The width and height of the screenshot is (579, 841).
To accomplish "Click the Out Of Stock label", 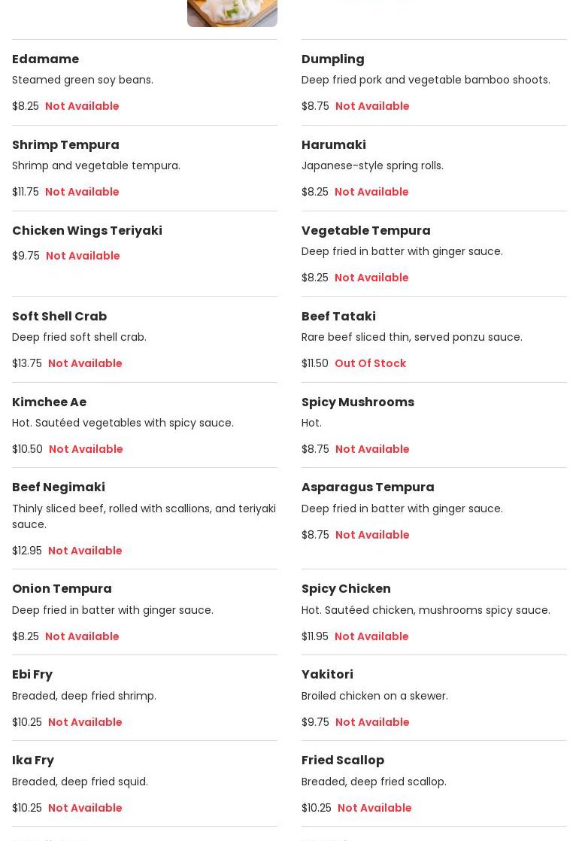I will (370, 363).
